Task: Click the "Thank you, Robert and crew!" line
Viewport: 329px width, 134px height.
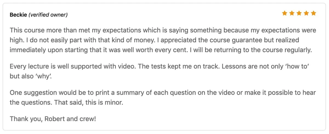Action: pyautogui.click(x=53, y=119)
